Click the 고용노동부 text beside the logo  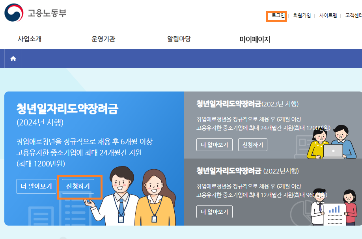(47, 13)
